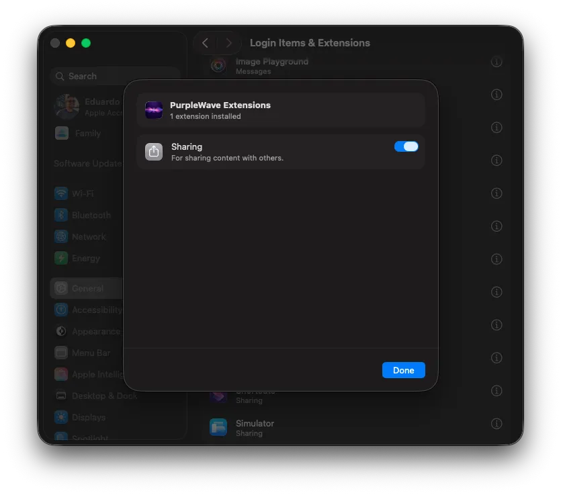The width and height of the screenshot is (561, 495).
Task: Open the General settings pane
Action: click(87, 288)
